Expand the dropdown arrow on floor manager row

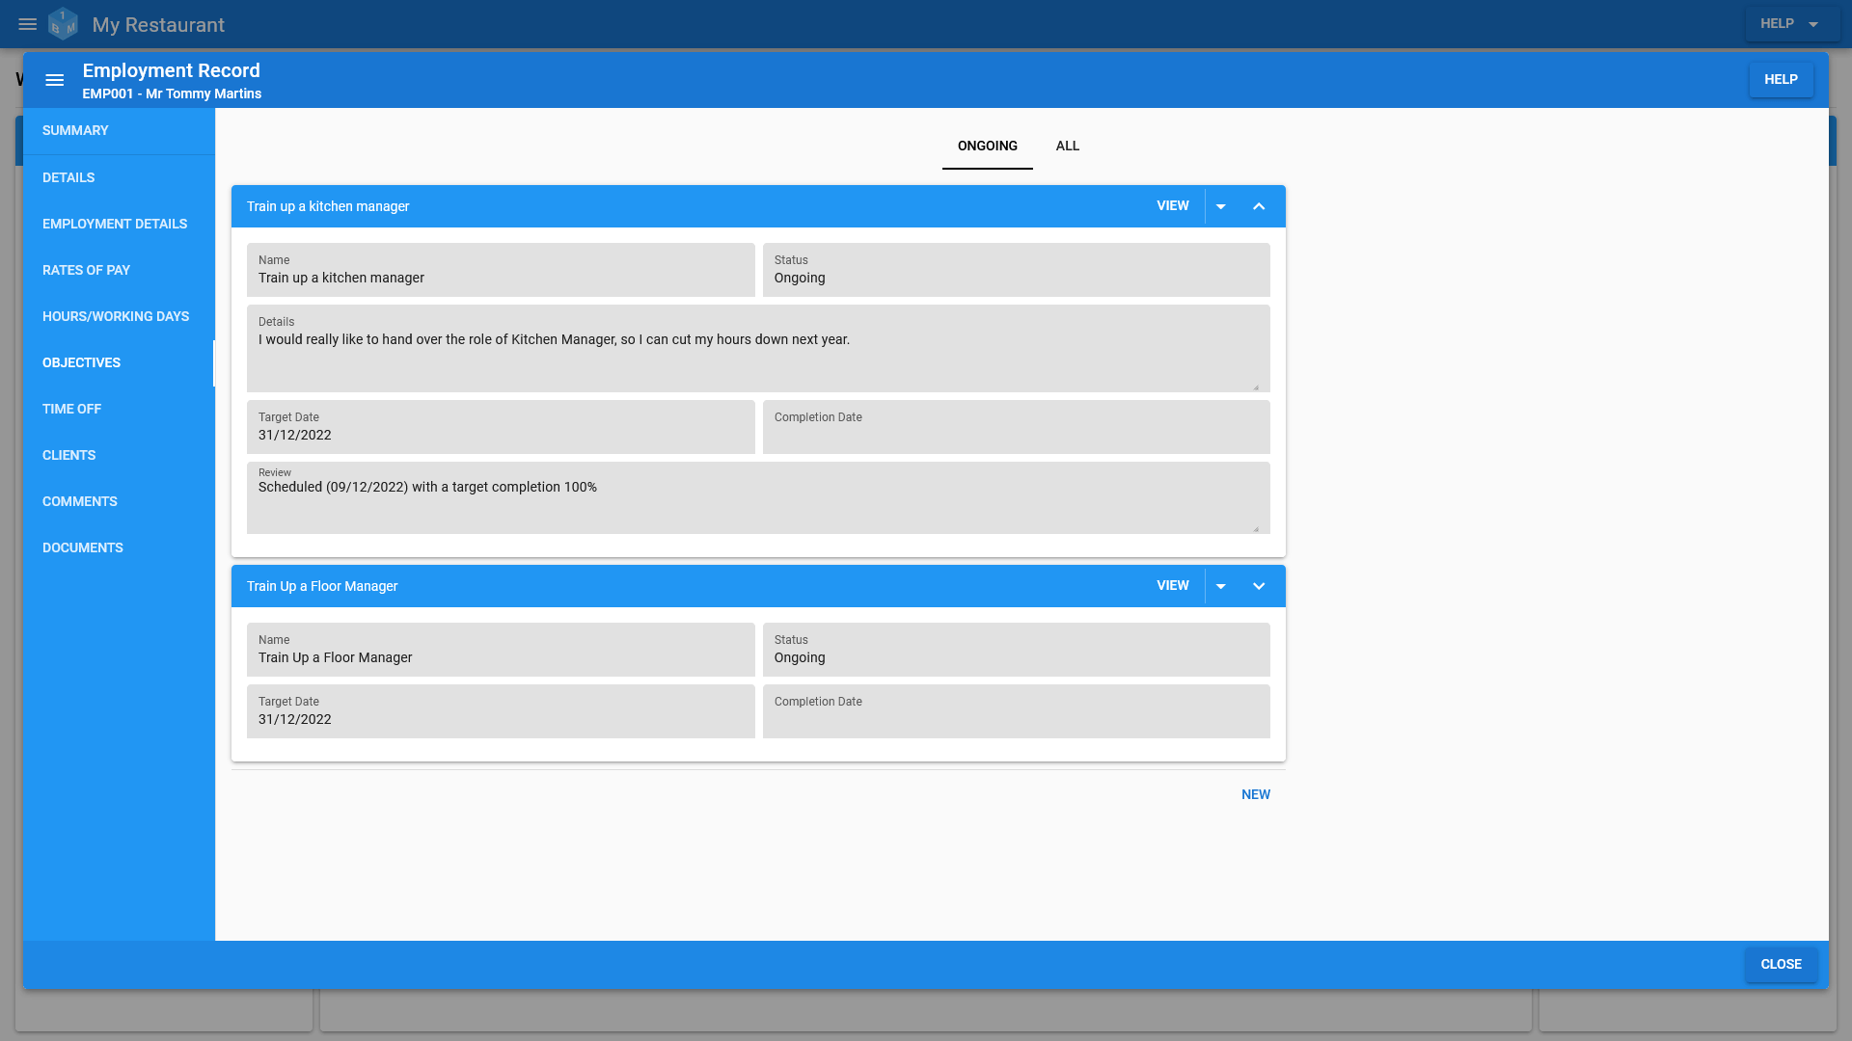1221,586
